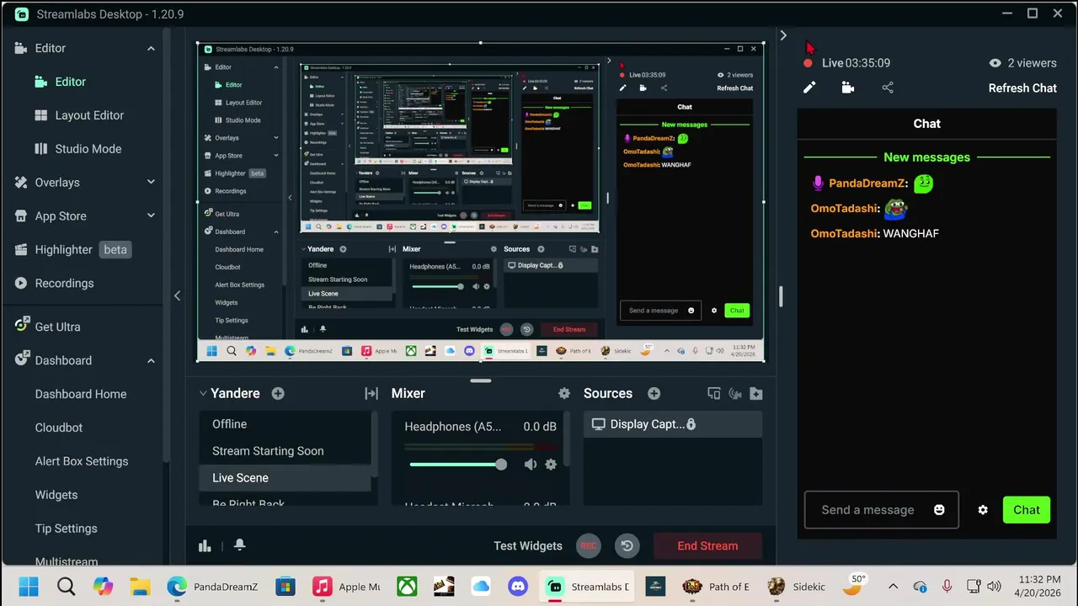The height and width of the screenshot is (606, 1078).
Task: Select Stream Starting Soon scene
Action: [285, 451]
